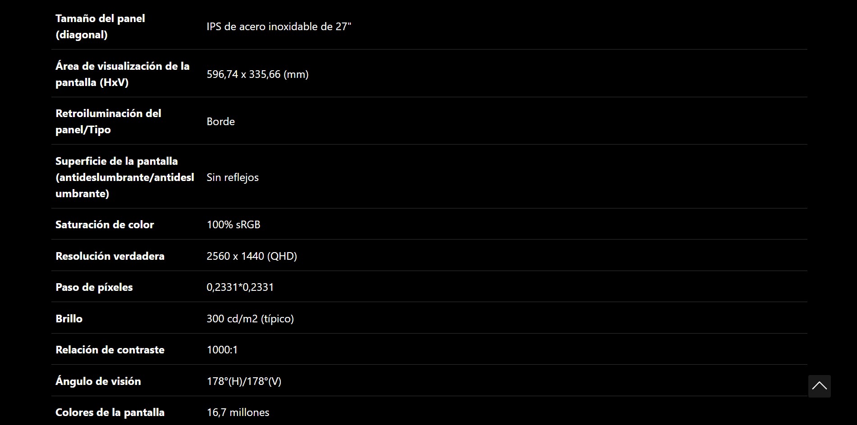Viewport: 857px width, 425px height.
Task: Click the '100% sRGB' value
Action: (234, 225)
